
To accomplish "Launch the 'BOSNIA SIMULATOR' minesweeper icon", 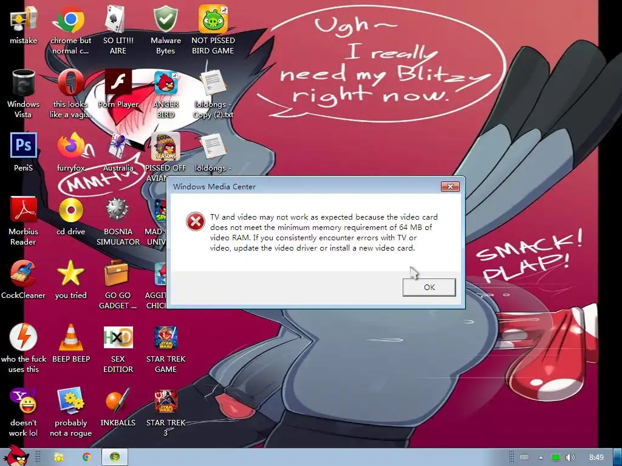I will click(118, 209).
